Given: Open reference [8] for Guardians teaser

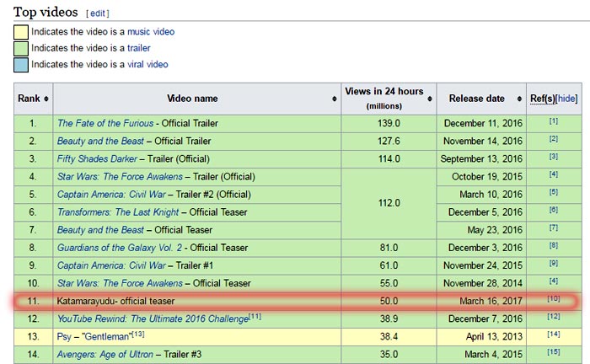Looking at the screenshot, I should click(x=554, y=245).
